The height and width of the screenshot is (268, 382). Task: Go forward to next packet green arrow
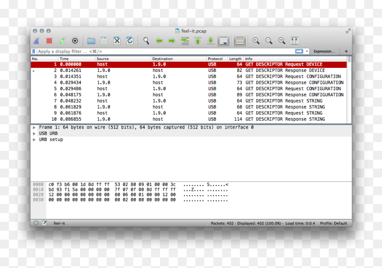click(x=172, y=41)
